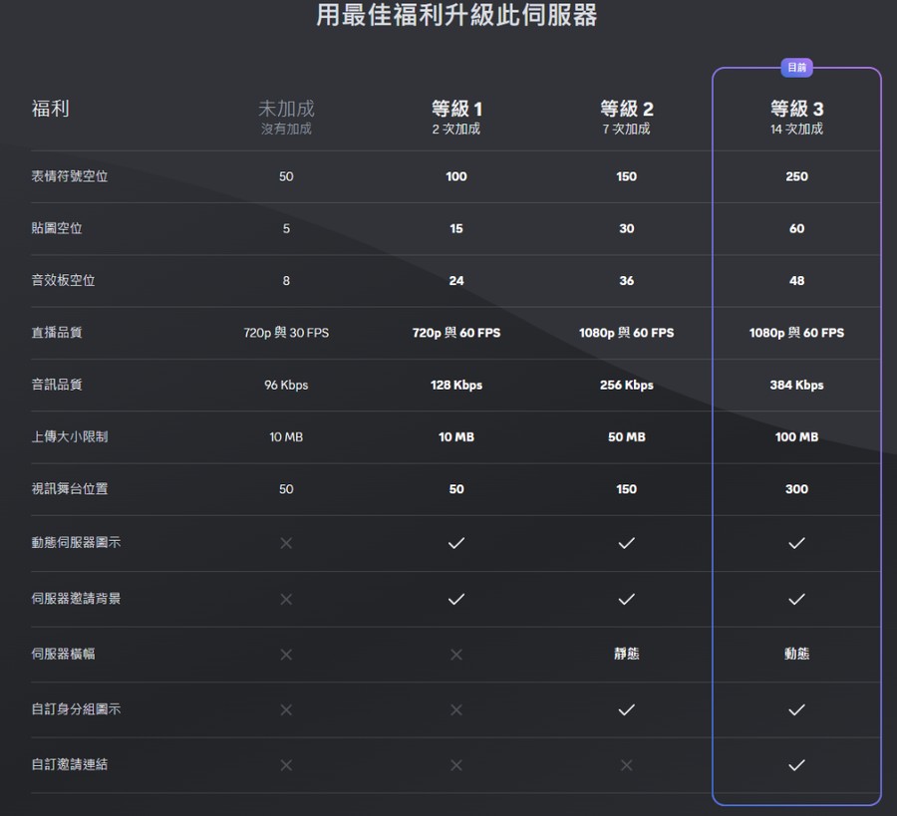Click 等級 2 checkmark for 自訂身分組圖示
897x816 pixels.
pos(627,709)
